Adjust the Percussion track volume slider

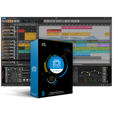[x=9, y=49]
